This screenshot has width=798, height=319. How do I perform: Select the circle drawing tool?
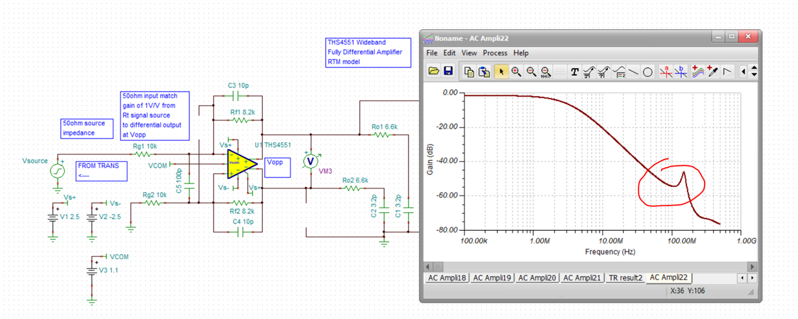pyautogui.click(x=647, y=71)
